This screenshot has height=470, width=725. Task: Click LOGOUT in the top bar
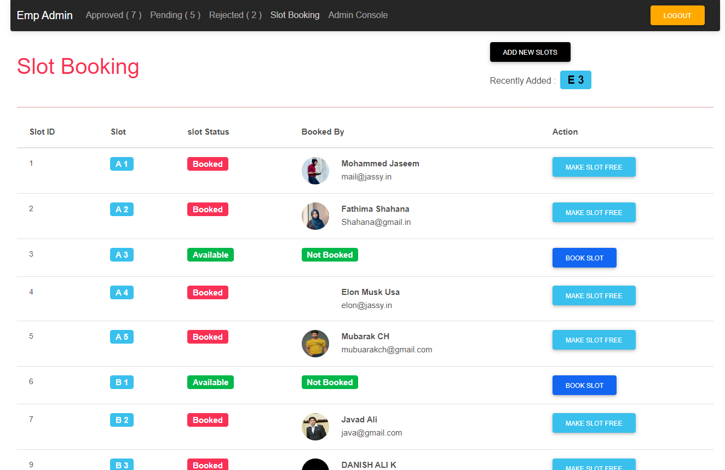[677, 15]
